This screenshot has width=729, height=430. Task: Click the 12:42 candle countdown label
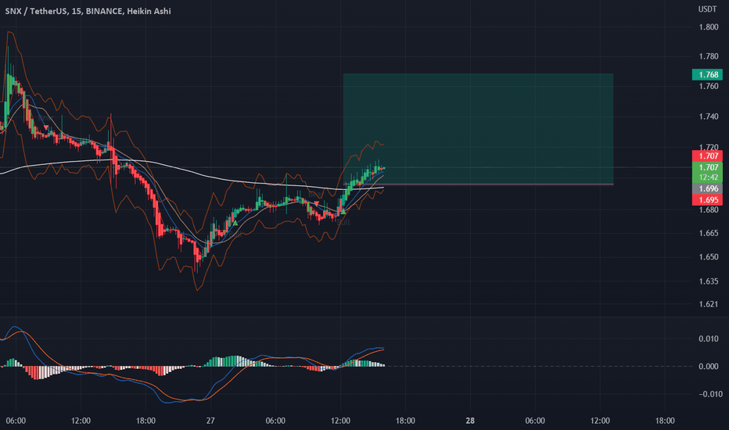pyautogui.click(x=707, y=177)
